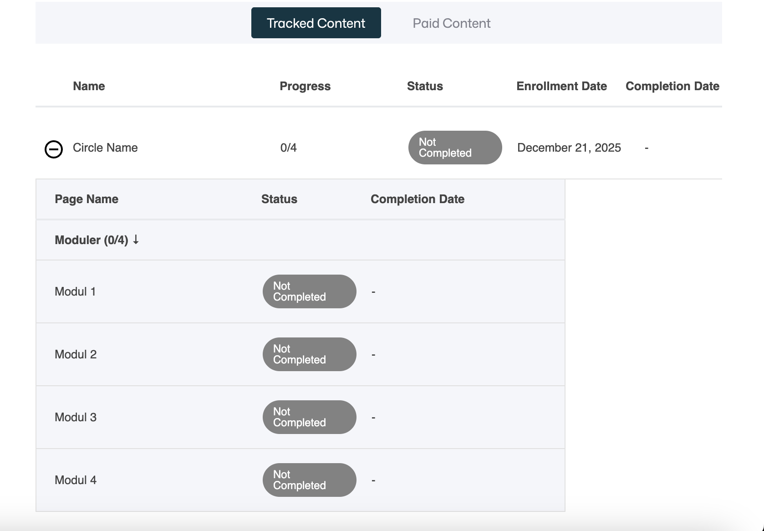Image resolution: width=764 pixels, height=531 pixels.
Task: Select the Modul 3 row
Action: tap(76, 417)
